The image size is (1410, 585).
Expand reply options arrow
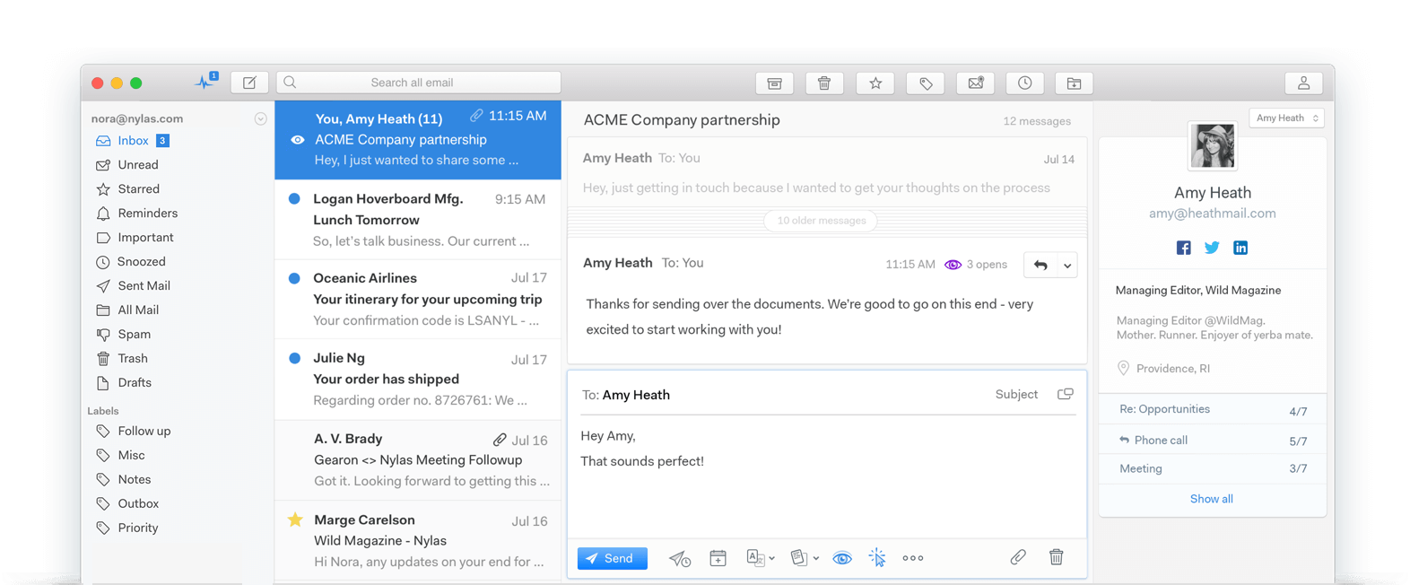1067,265
